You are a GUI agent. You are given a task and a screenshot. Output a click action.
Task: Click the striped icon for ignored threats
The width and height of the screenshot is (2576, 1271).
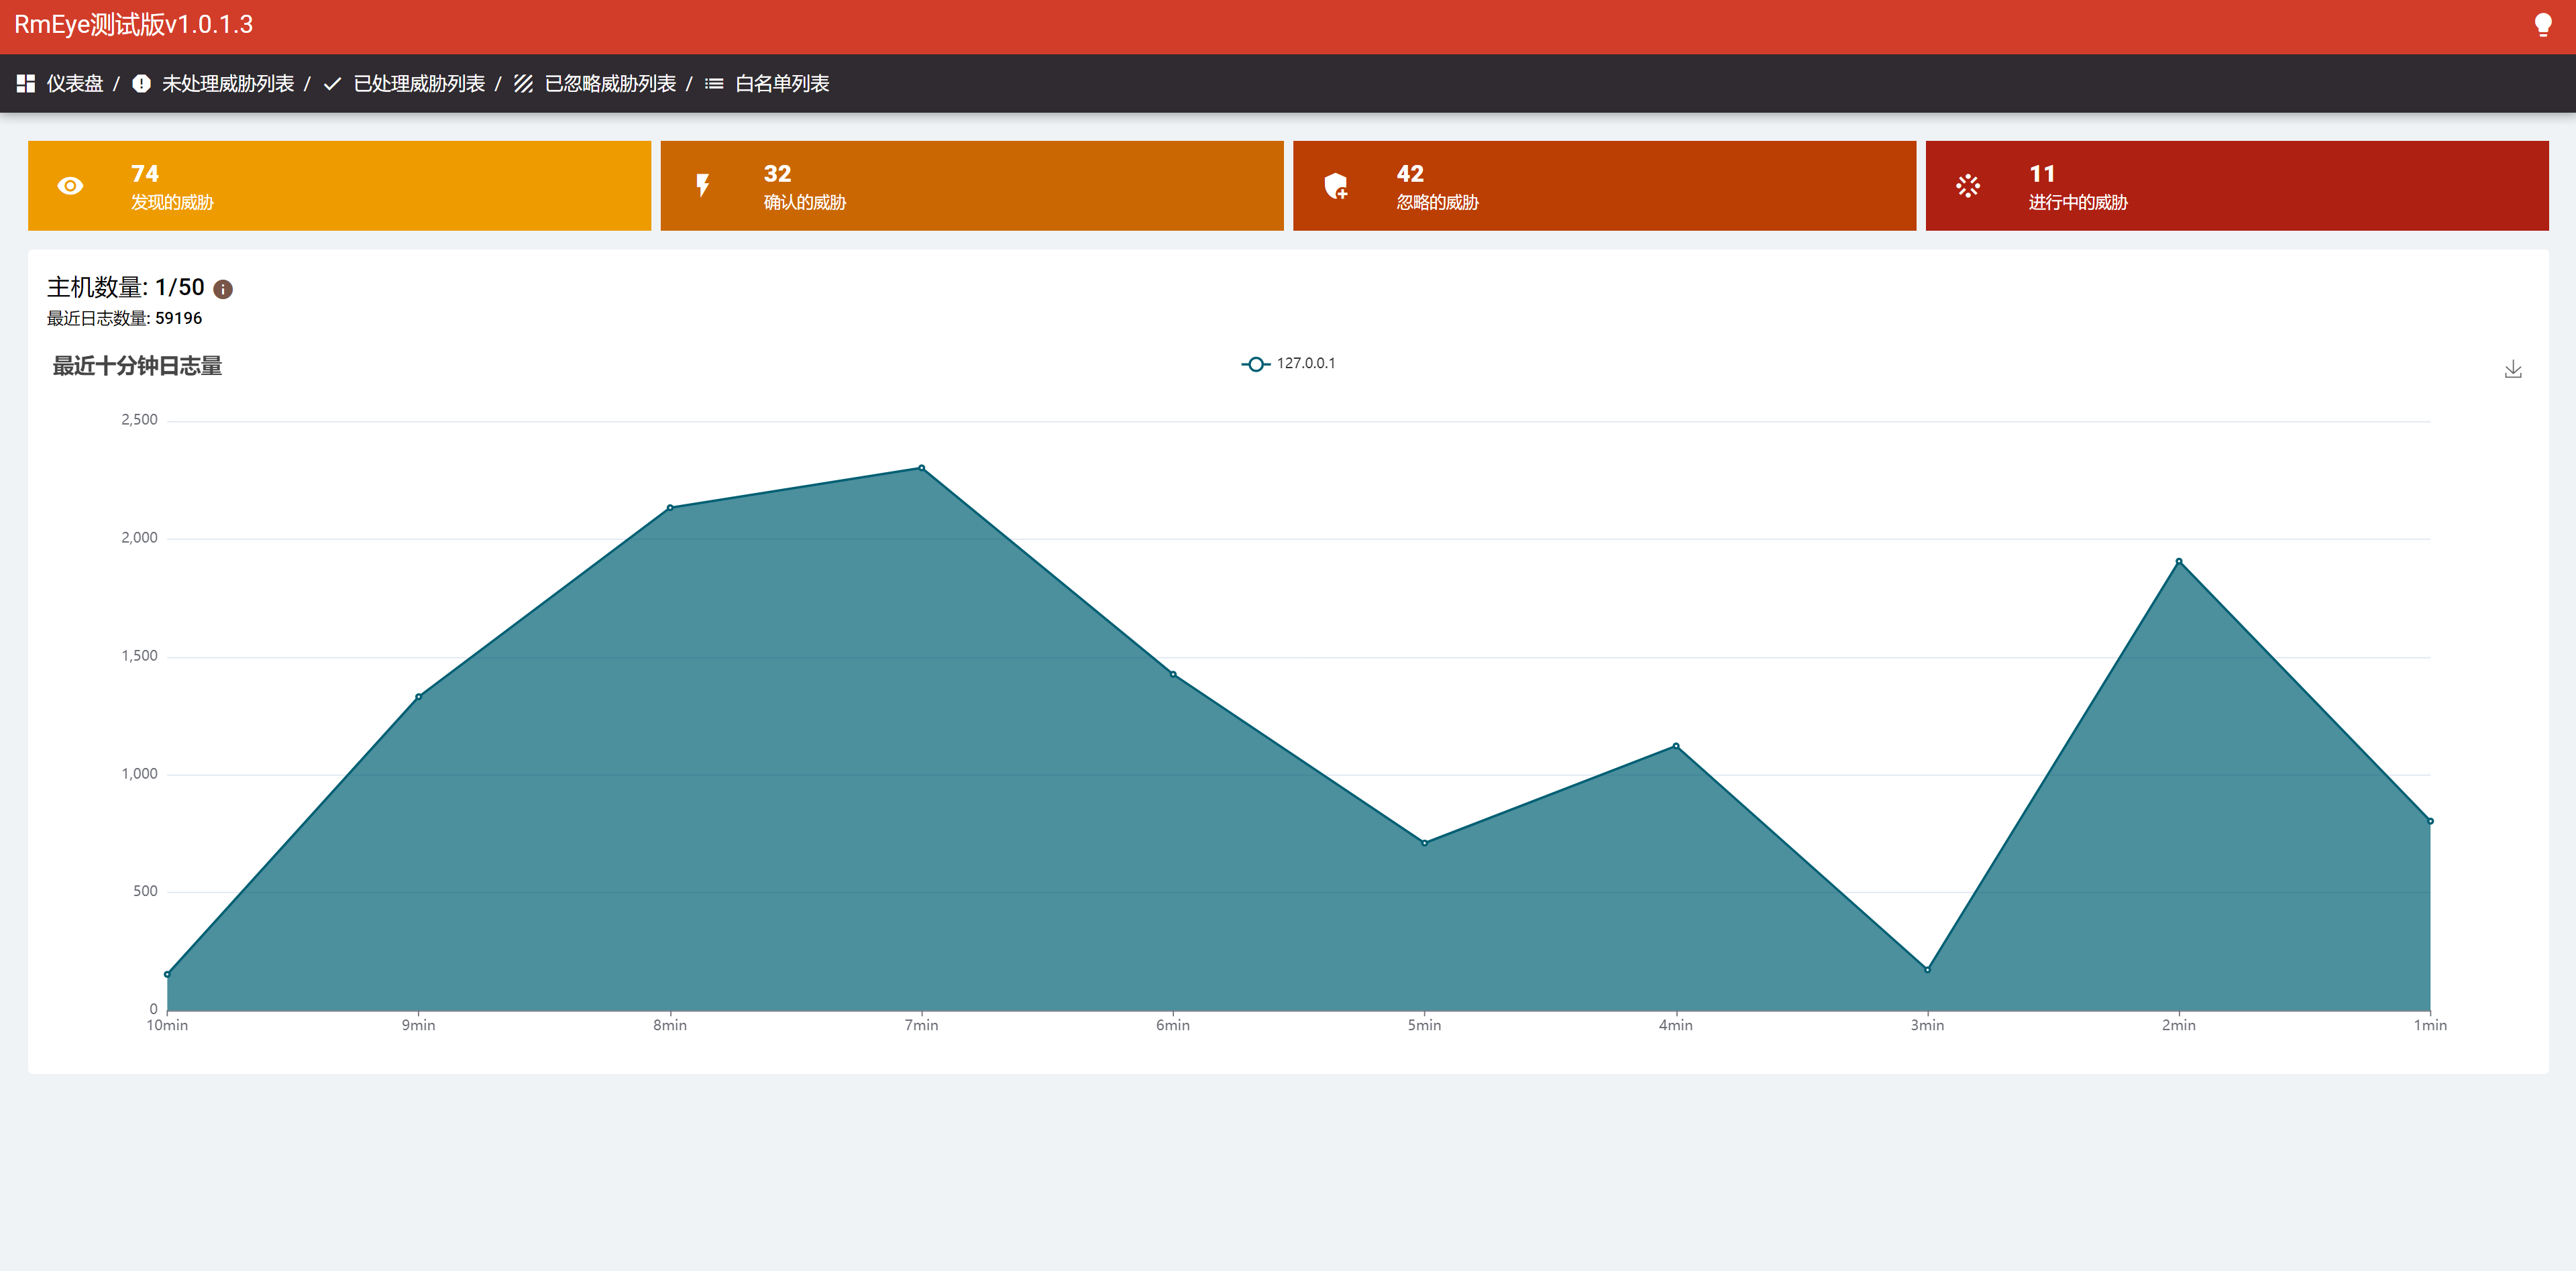(x=523, y=84)
